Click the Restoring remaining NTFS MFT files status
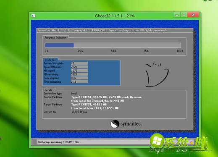The height and width of the screenshot is (157, 218). (x=59, y=142)
